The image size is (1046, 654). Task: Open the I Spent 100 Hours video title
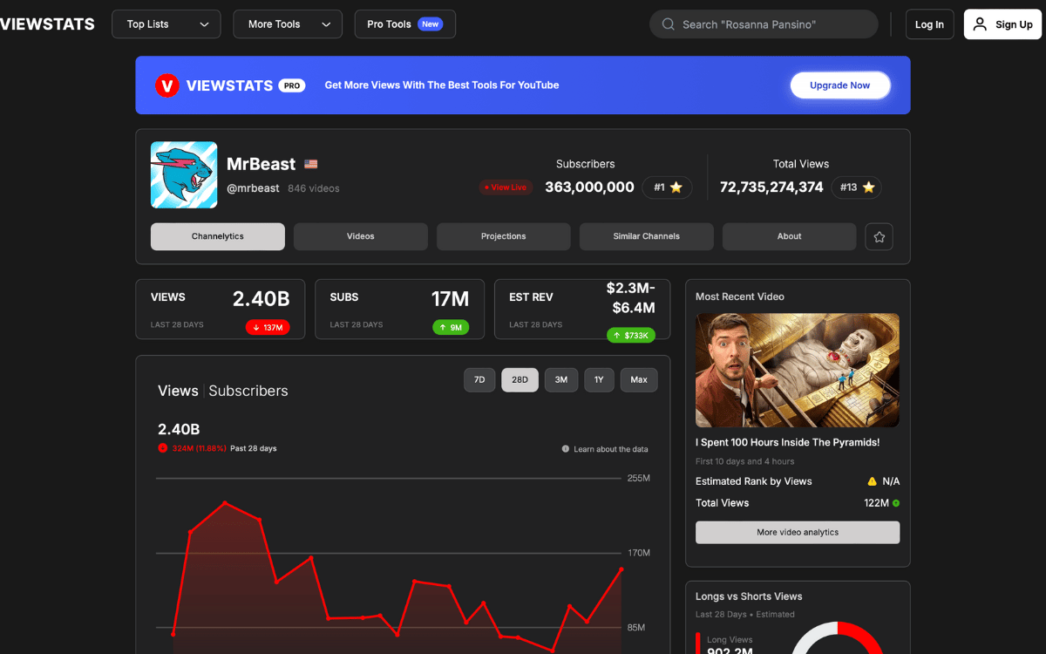click(787, 443)
